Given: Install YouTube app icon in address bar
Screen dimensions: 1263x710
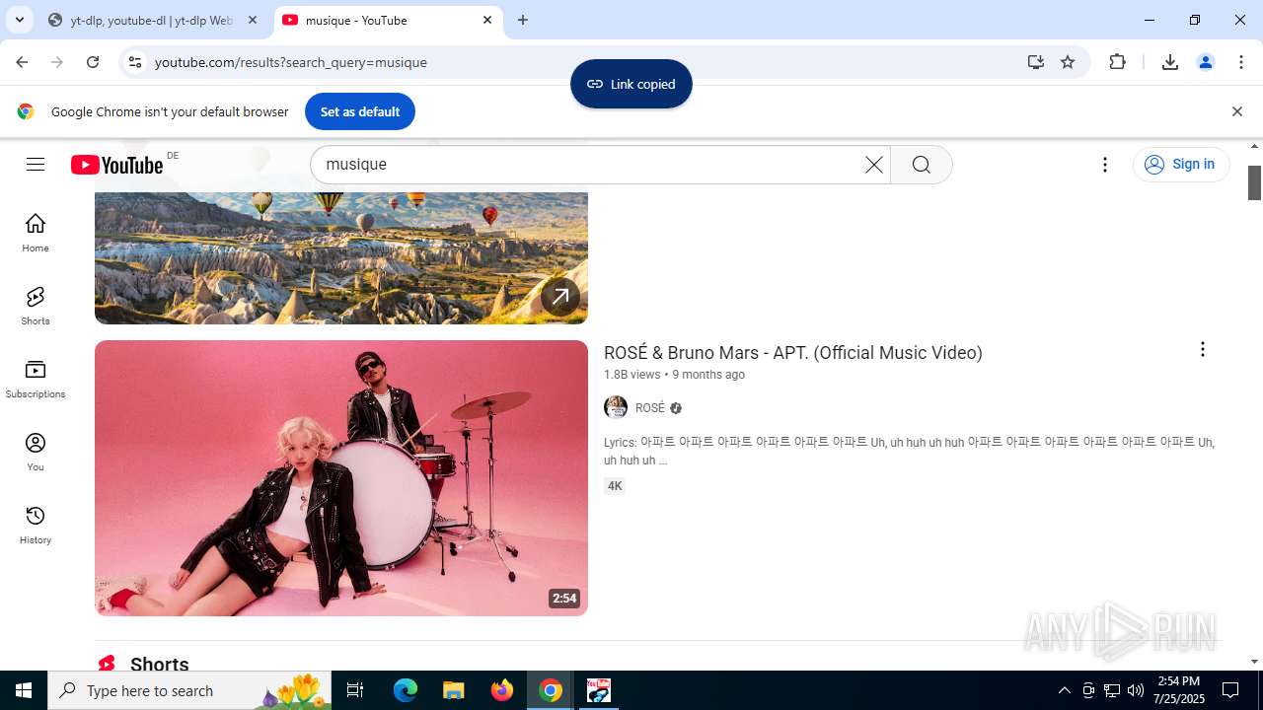Looking at the screenshot, I should pyautogui.click(x=1035, y=62).
